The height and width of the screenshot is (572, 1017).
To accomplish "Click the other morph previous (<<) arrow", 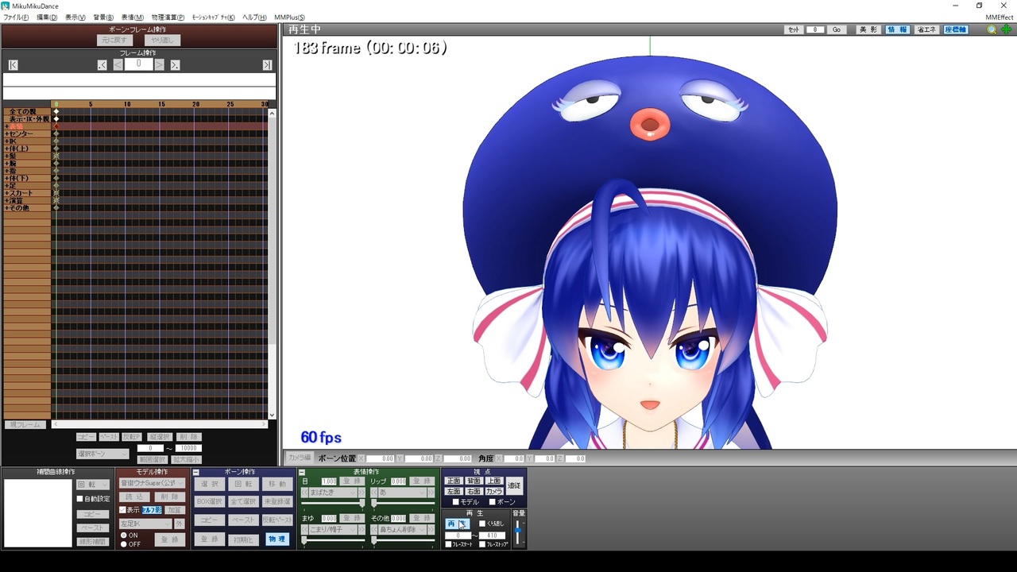I will tap(373, 530).
